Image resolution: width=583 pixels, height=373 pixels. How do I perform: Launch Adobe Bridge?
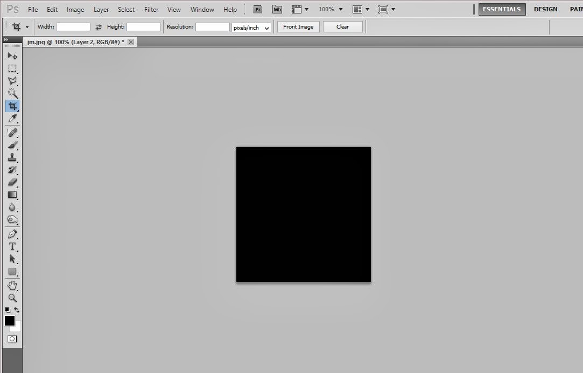(x=258, y=10)
